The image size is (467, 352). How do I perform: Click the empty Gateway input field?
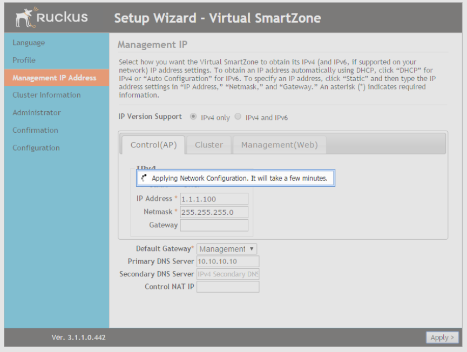[214, 225]
